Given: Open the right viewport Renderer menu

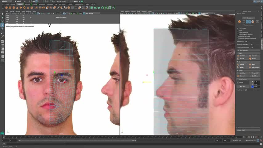Looking at the screenshot, I should coord(144,11).
